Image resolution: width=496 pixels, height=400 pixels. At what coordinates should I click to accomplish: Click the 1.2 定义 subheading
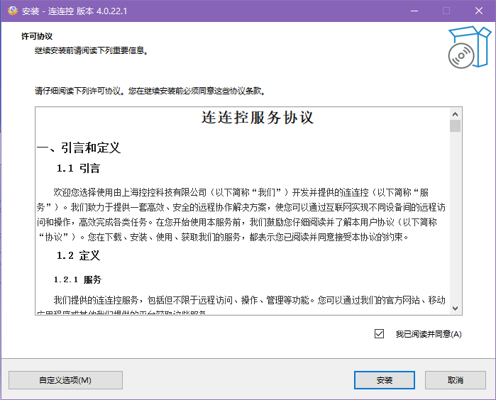point(78,255)
